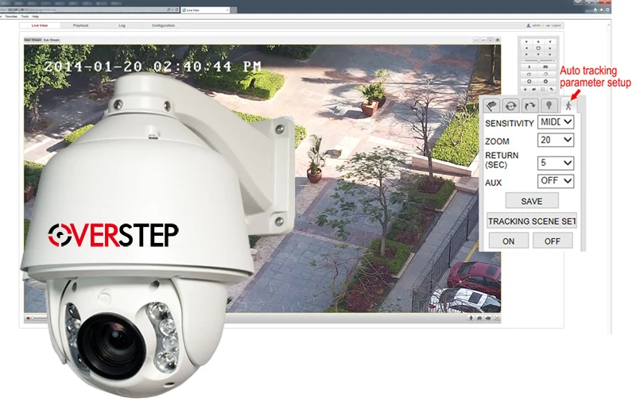The width and height of the screenshot is (636, 405).
Task: Switch to the Live View page tab
Action: 39,25
